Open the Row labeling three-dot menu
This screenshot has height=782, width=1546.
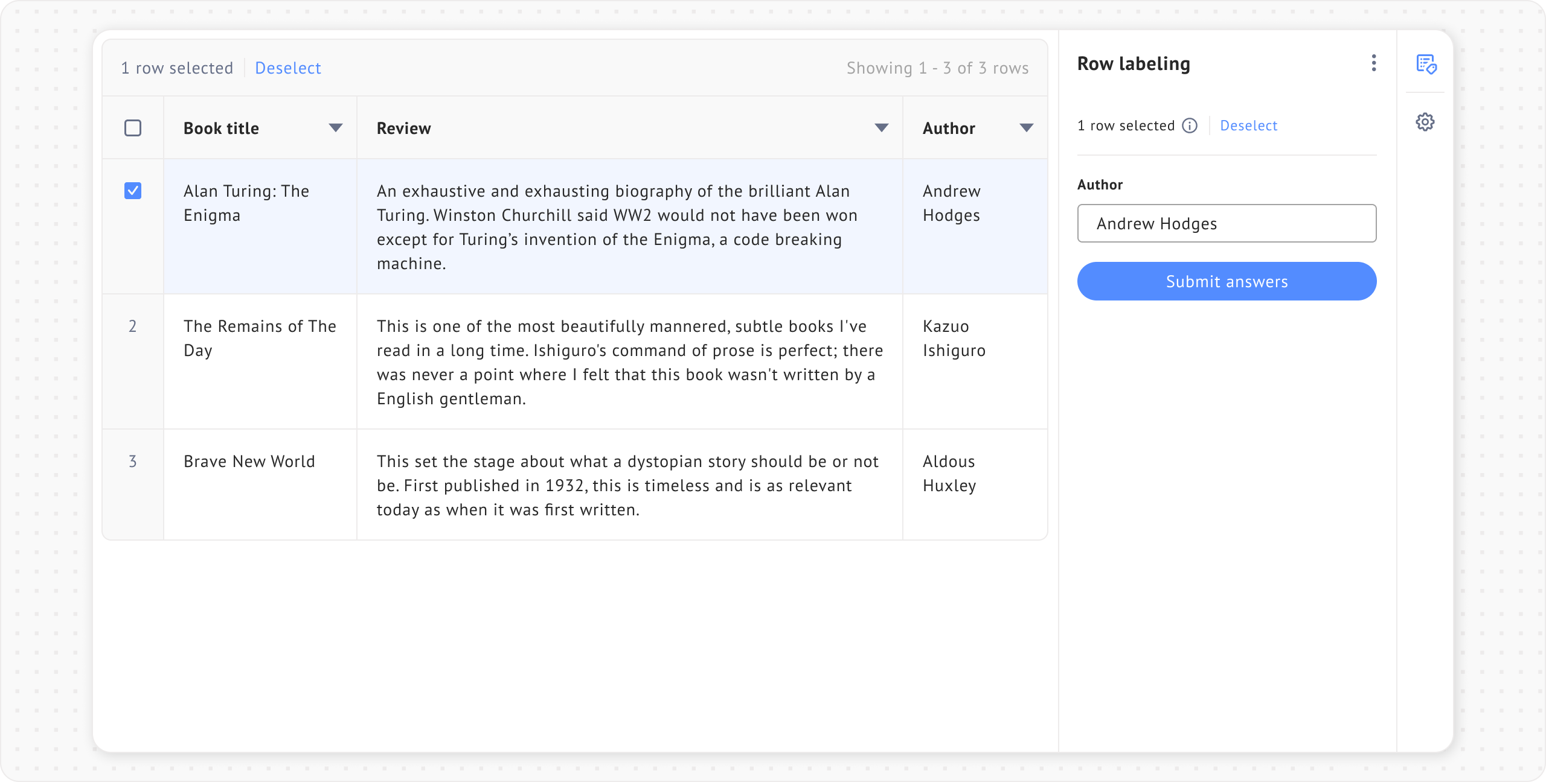click(x=1374, y=63)
